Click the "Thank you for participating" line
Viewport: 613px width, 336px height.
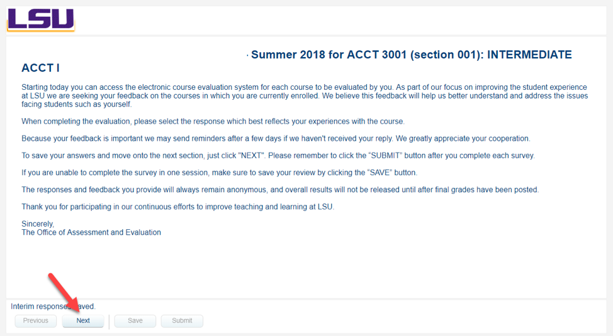tap(177, 207)
